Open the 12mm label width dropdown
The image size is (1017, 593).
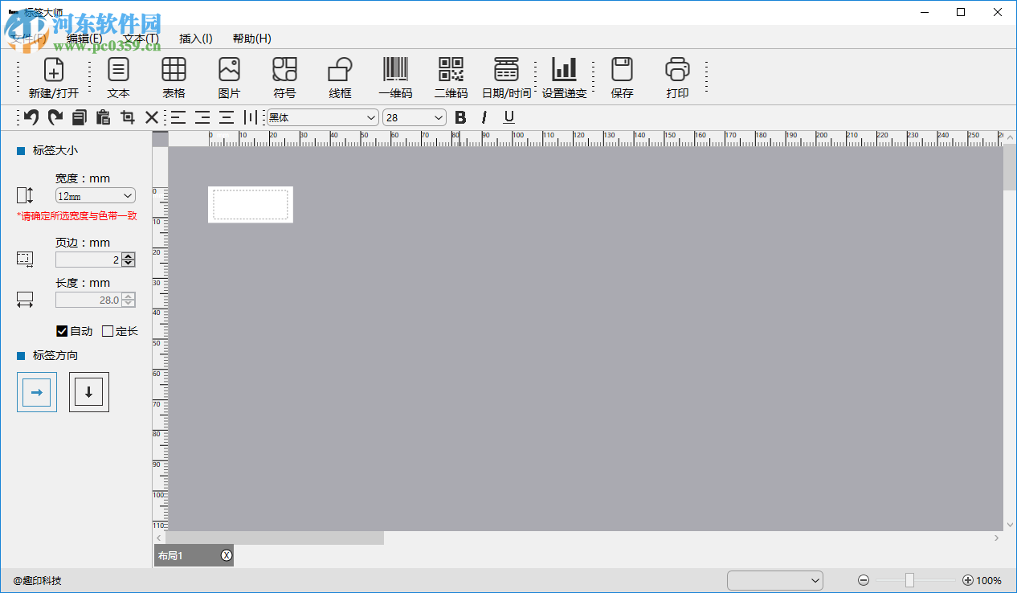95,195
